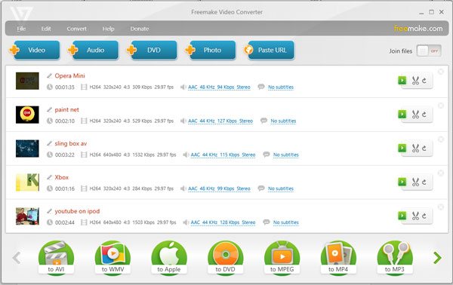
Task: Open audio track options for Xbox
Action: click(219, 188)
